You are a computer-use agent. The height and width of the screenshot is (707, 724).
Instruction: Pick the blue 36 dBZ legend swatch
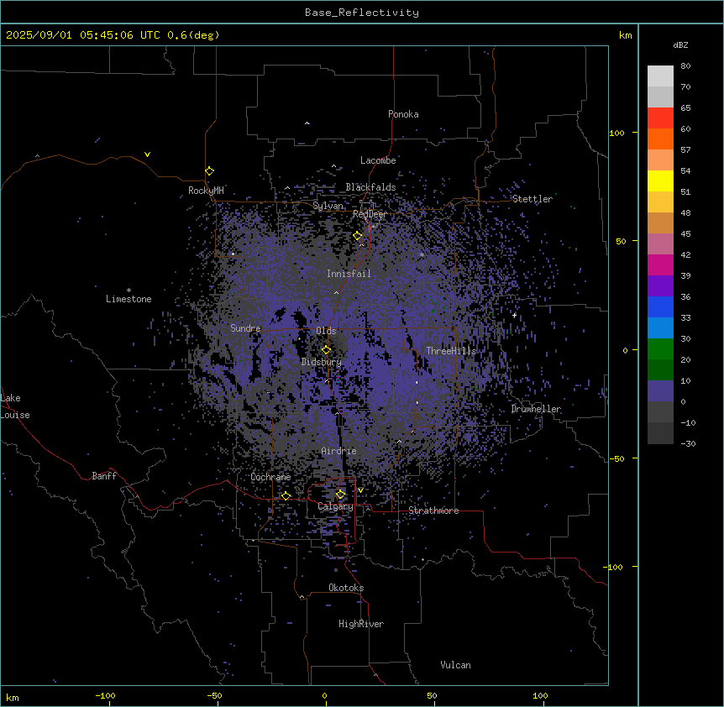tap(660, 306)
